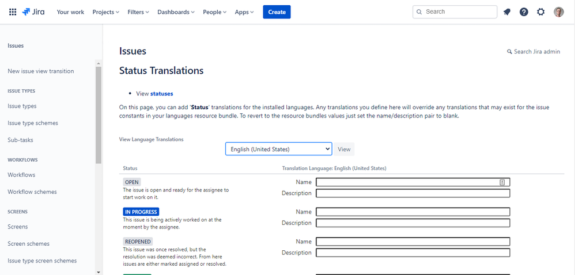This screenshot has height=275, width=575.
Task: Click the Description field for OPEN status
Action: (x=413, y=193)
